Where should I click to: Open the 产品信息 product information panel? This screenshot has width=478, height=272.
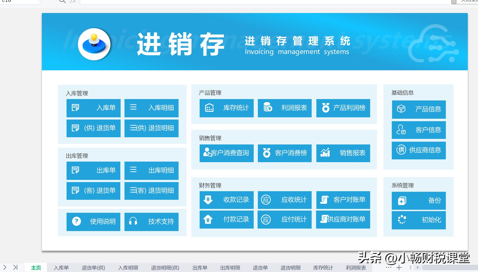coord(419,110)
